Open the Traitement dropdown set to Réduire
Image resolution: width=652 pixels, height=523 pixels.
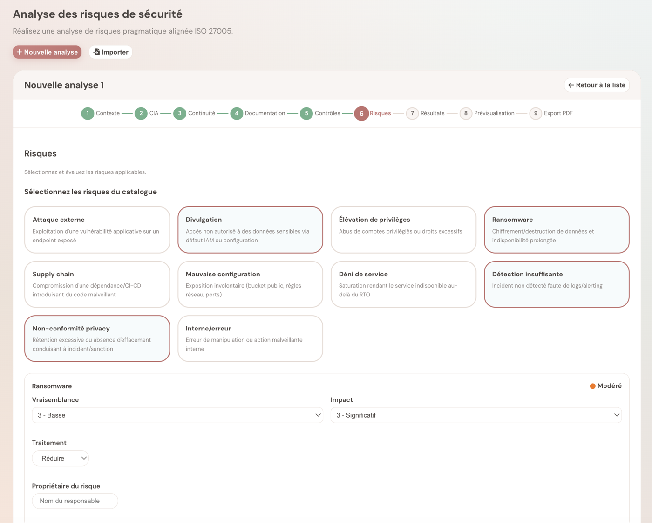(61, 458)
